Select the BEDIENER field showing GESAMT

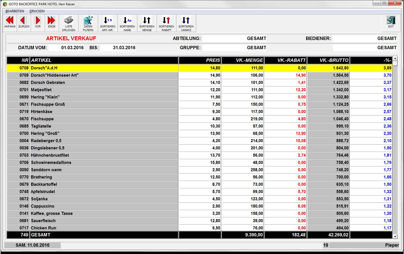(x=365, y=39)
